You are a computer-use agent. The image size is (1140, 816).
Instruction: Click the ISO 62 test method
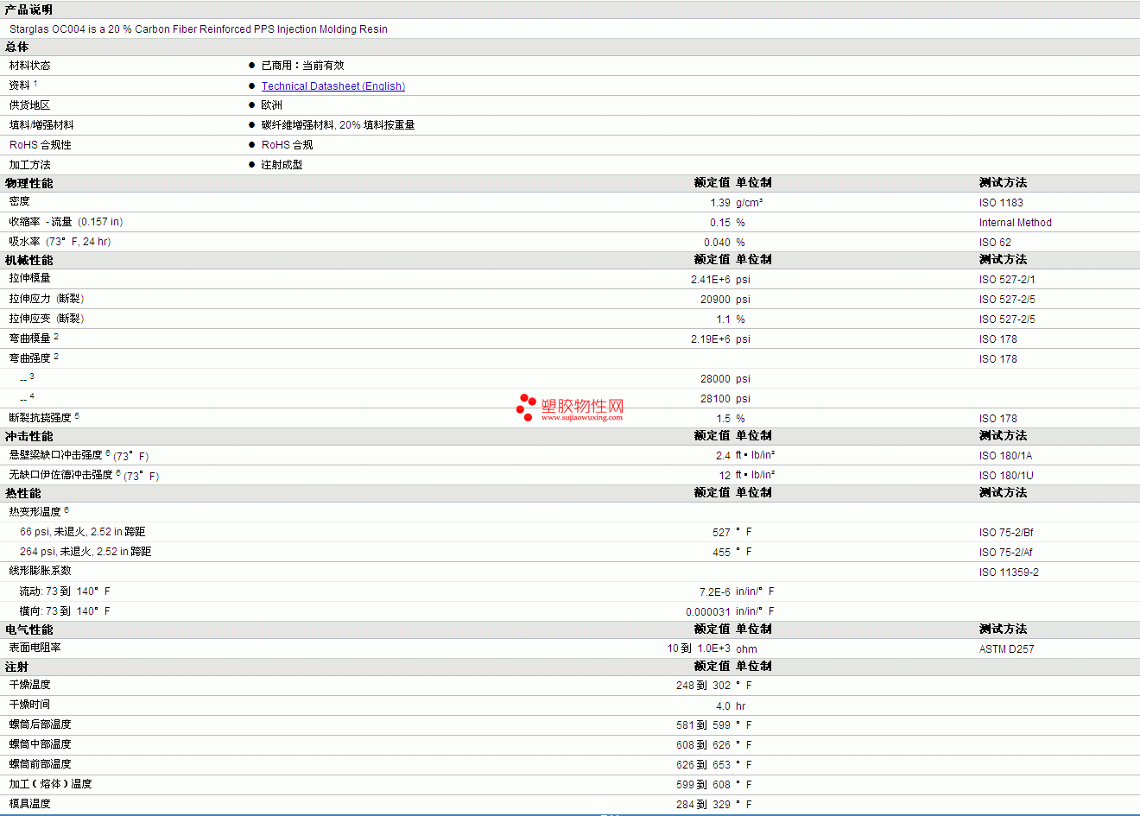995,243
